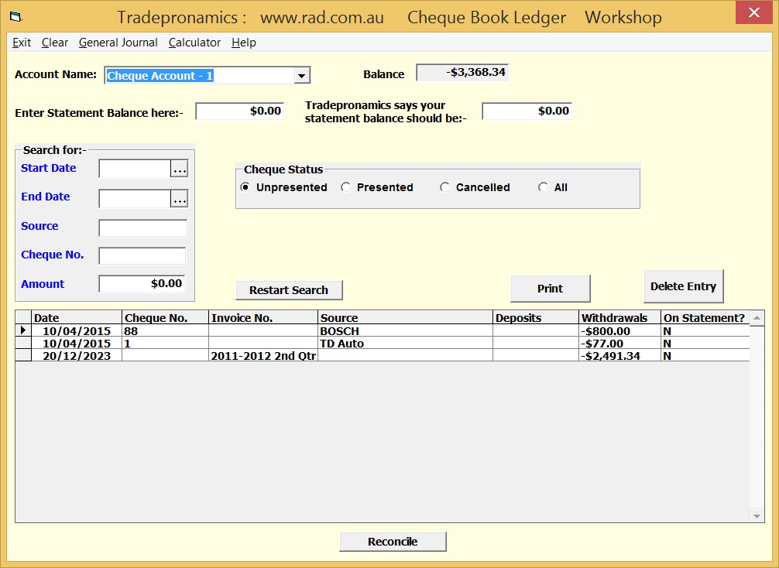The height and width of the screenshot is (568, 779).
Task: Focus the Start Date input field
Action: click(136, 169)
